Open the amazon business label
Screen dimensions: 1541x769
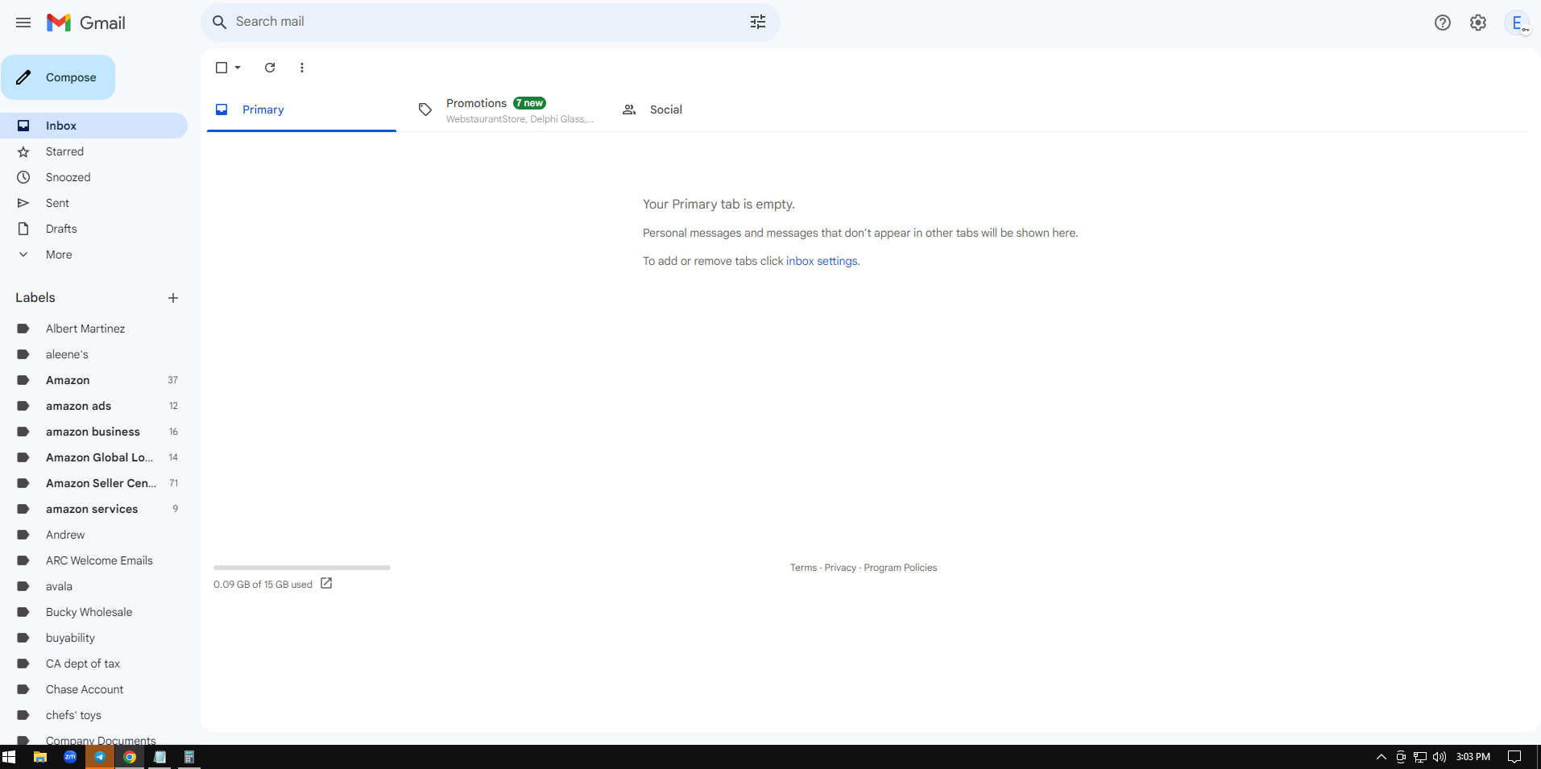(x=93, y=432)
